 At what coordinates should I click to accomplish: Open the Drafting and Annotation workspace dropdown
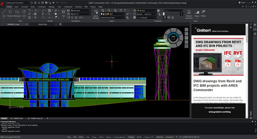point(17,3)
